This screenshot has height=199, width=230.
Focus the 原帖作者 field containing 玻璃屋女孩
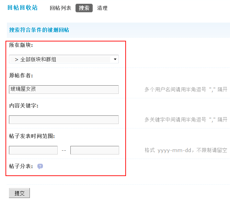[x=64, y=89]
